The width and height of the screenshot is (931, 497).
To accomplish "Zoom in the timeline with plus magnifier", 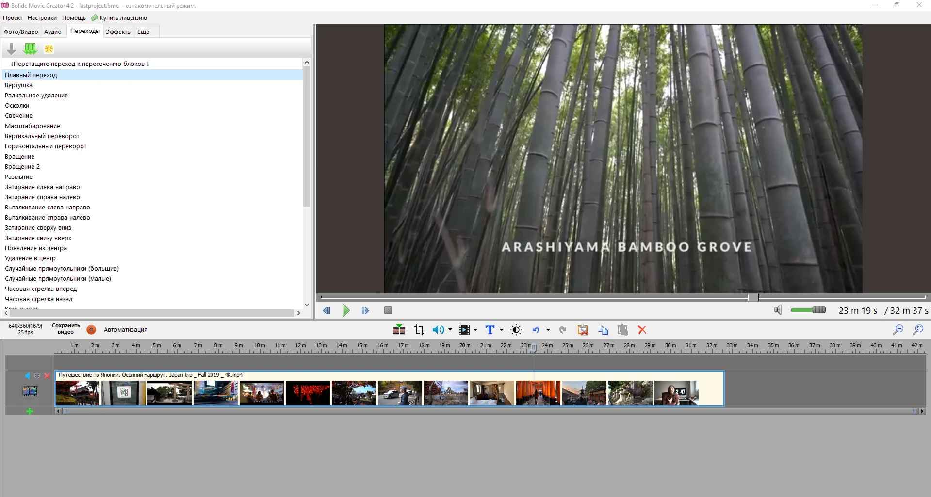I will 918,330.
